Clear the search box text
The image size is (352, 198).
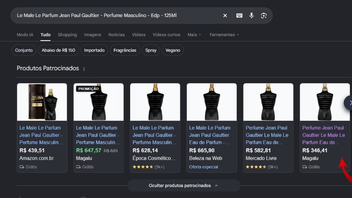pos(225,16)
